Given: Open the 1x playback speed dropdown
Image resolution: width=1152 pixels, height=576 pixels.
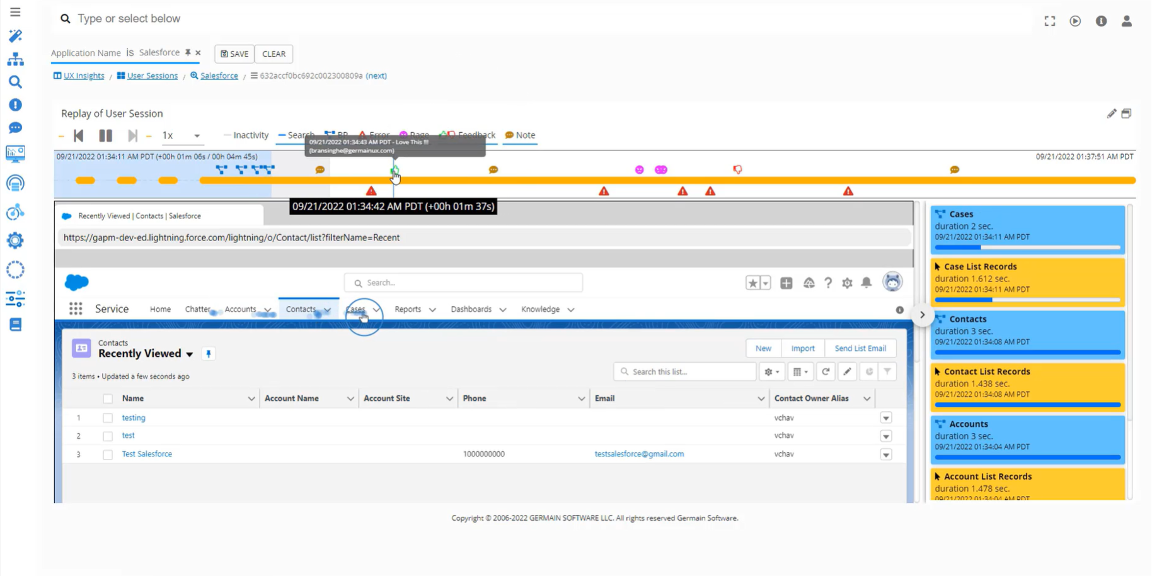Looking at the screenshot, I should click(183, 135).
